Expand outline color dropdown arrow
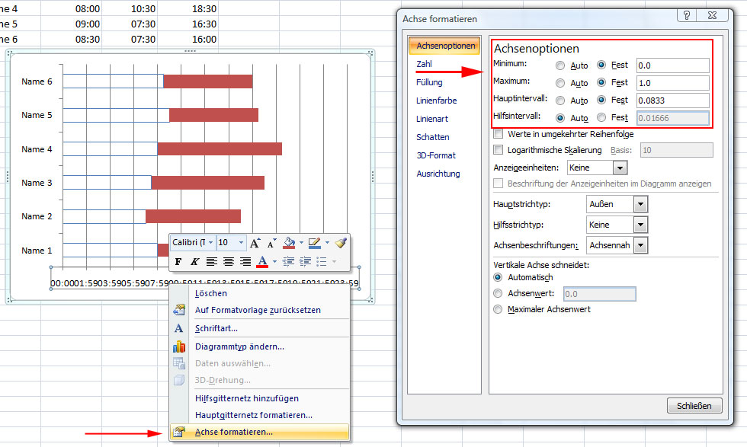Screen dimensions: 747x447 [x=327, y=243]
